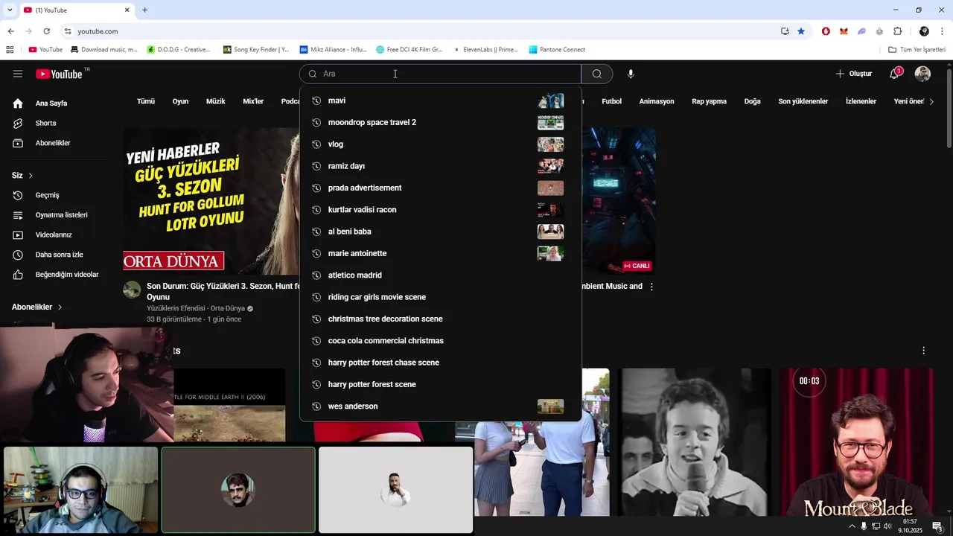Select the İzlenenler filter chip
Screen dimensions: 953x536
point(861,101)
